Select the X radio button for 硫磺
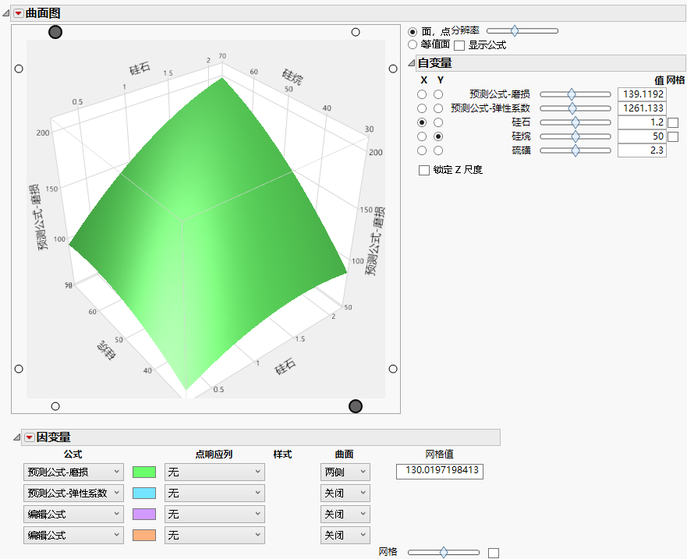This screenshot has width=687, height=559. click(422, 150)
